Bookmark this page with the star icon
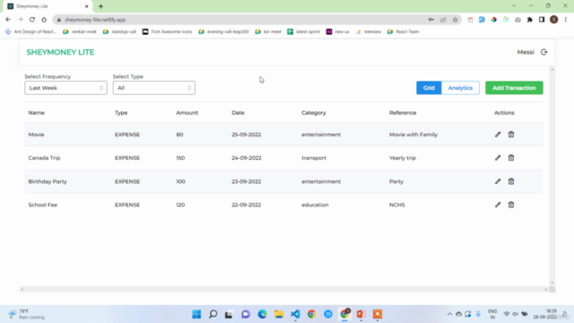Viewport: 574px width, 323px height. 455,20
